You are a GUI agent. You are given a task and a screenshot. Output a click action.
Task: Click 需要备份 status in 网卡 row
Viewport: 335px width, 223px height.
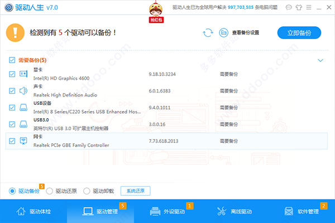point(228,141)
